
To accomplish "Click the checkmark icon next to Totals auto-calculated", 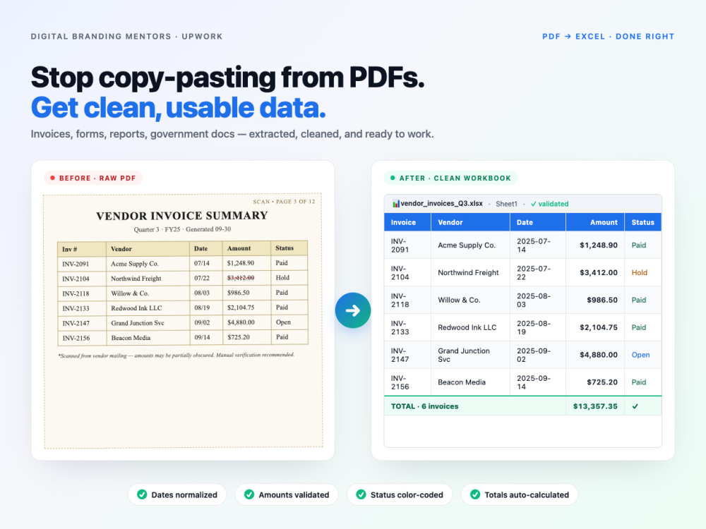I will [x=475, y=494].
